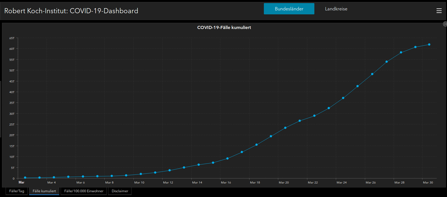Switch to the Landkreise view
447x197 pixels.
pyautogui.click(x=336, y=9)
